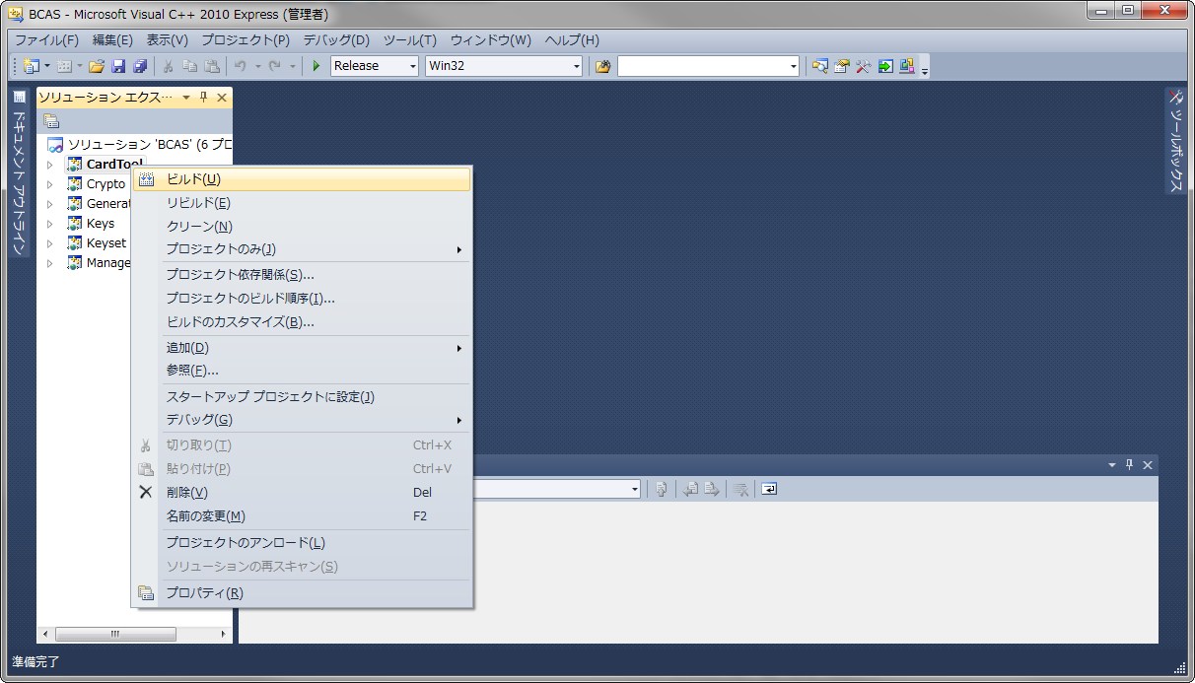Choose プロパティ(R) in the context menu
The image size is (1195, 683).
point(204,592)
